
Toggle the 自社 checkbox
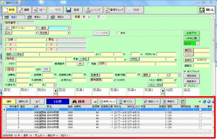(x=118, y=33)
